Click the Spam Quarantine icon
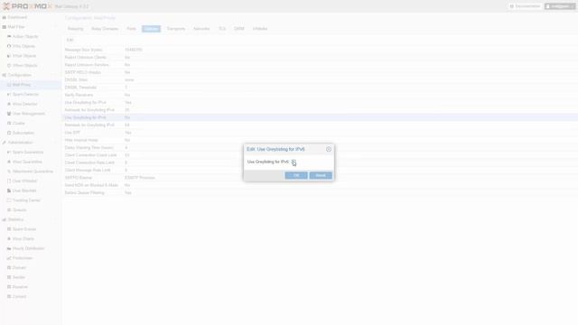The height and width of the screenshot is (325, 578). coord(9,153)
